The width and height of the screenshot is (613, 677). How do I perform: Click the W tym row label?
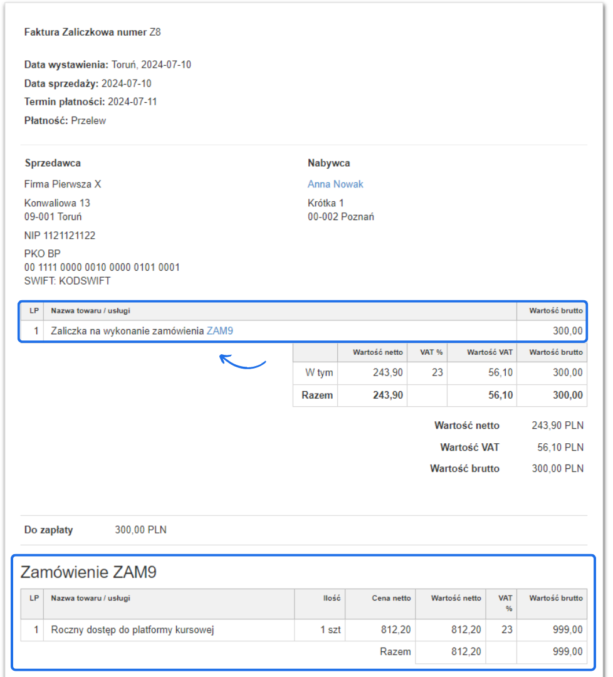point(318,372)
